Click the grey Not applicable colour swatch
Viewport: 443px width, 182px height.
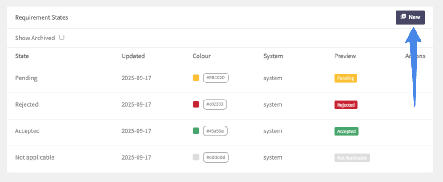[196, 157]
